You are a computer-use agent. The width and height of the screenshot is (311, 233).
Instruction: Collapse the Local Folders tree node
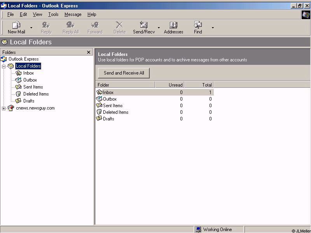tap(4, 66)
